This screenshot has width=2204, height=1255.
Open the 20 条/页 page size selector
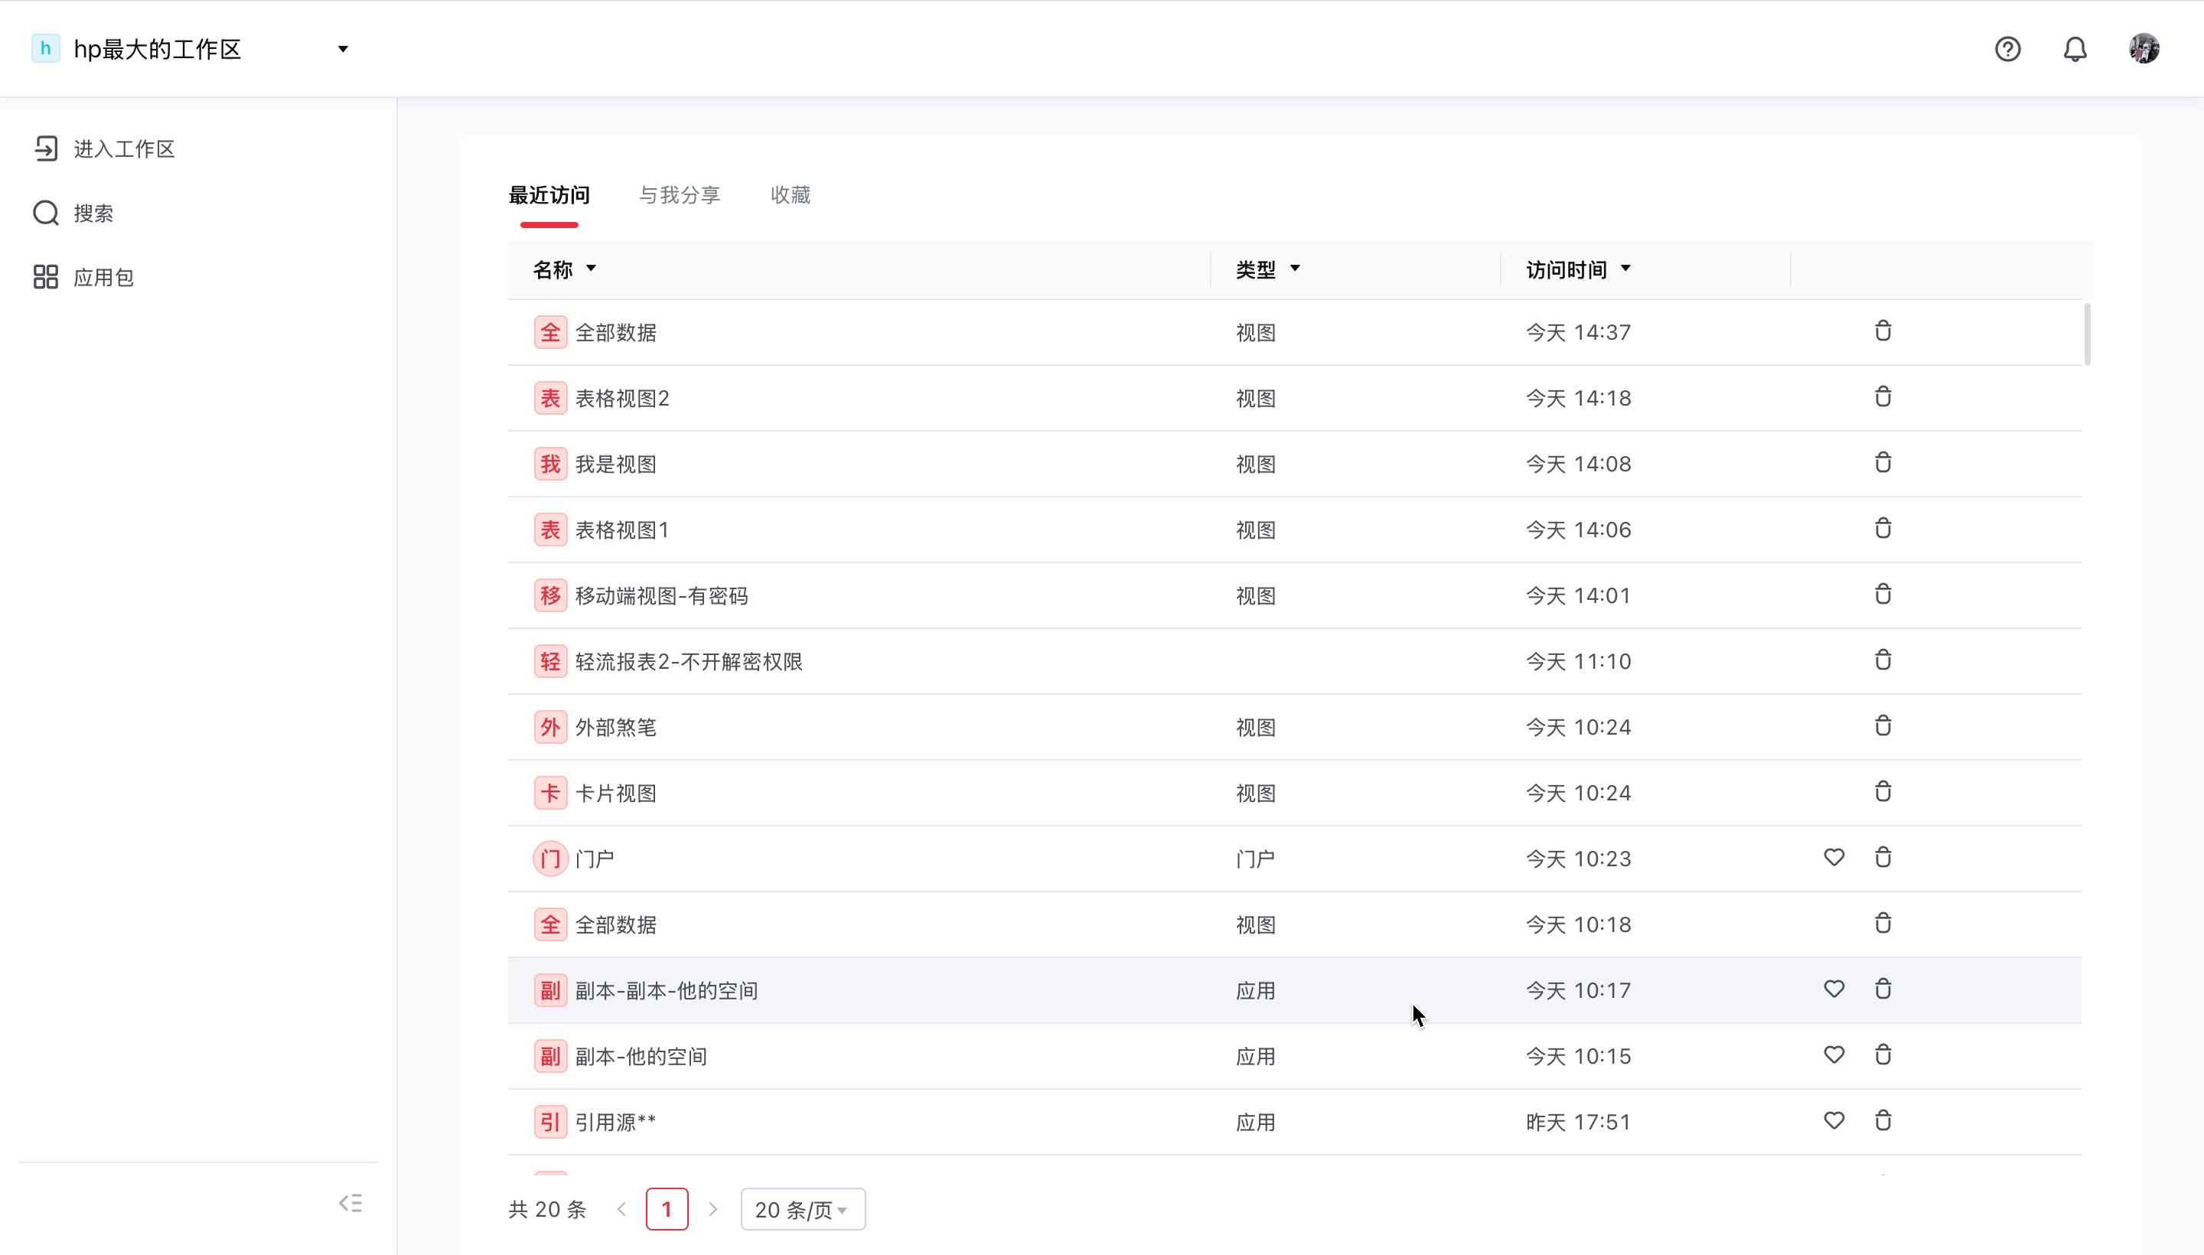[x=803, y=1209]
